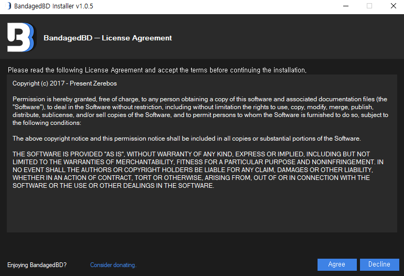The width and height of the screenshot is (404, 276).
Task: Close the BandagedBD Installer window
Action: [393, 6]
